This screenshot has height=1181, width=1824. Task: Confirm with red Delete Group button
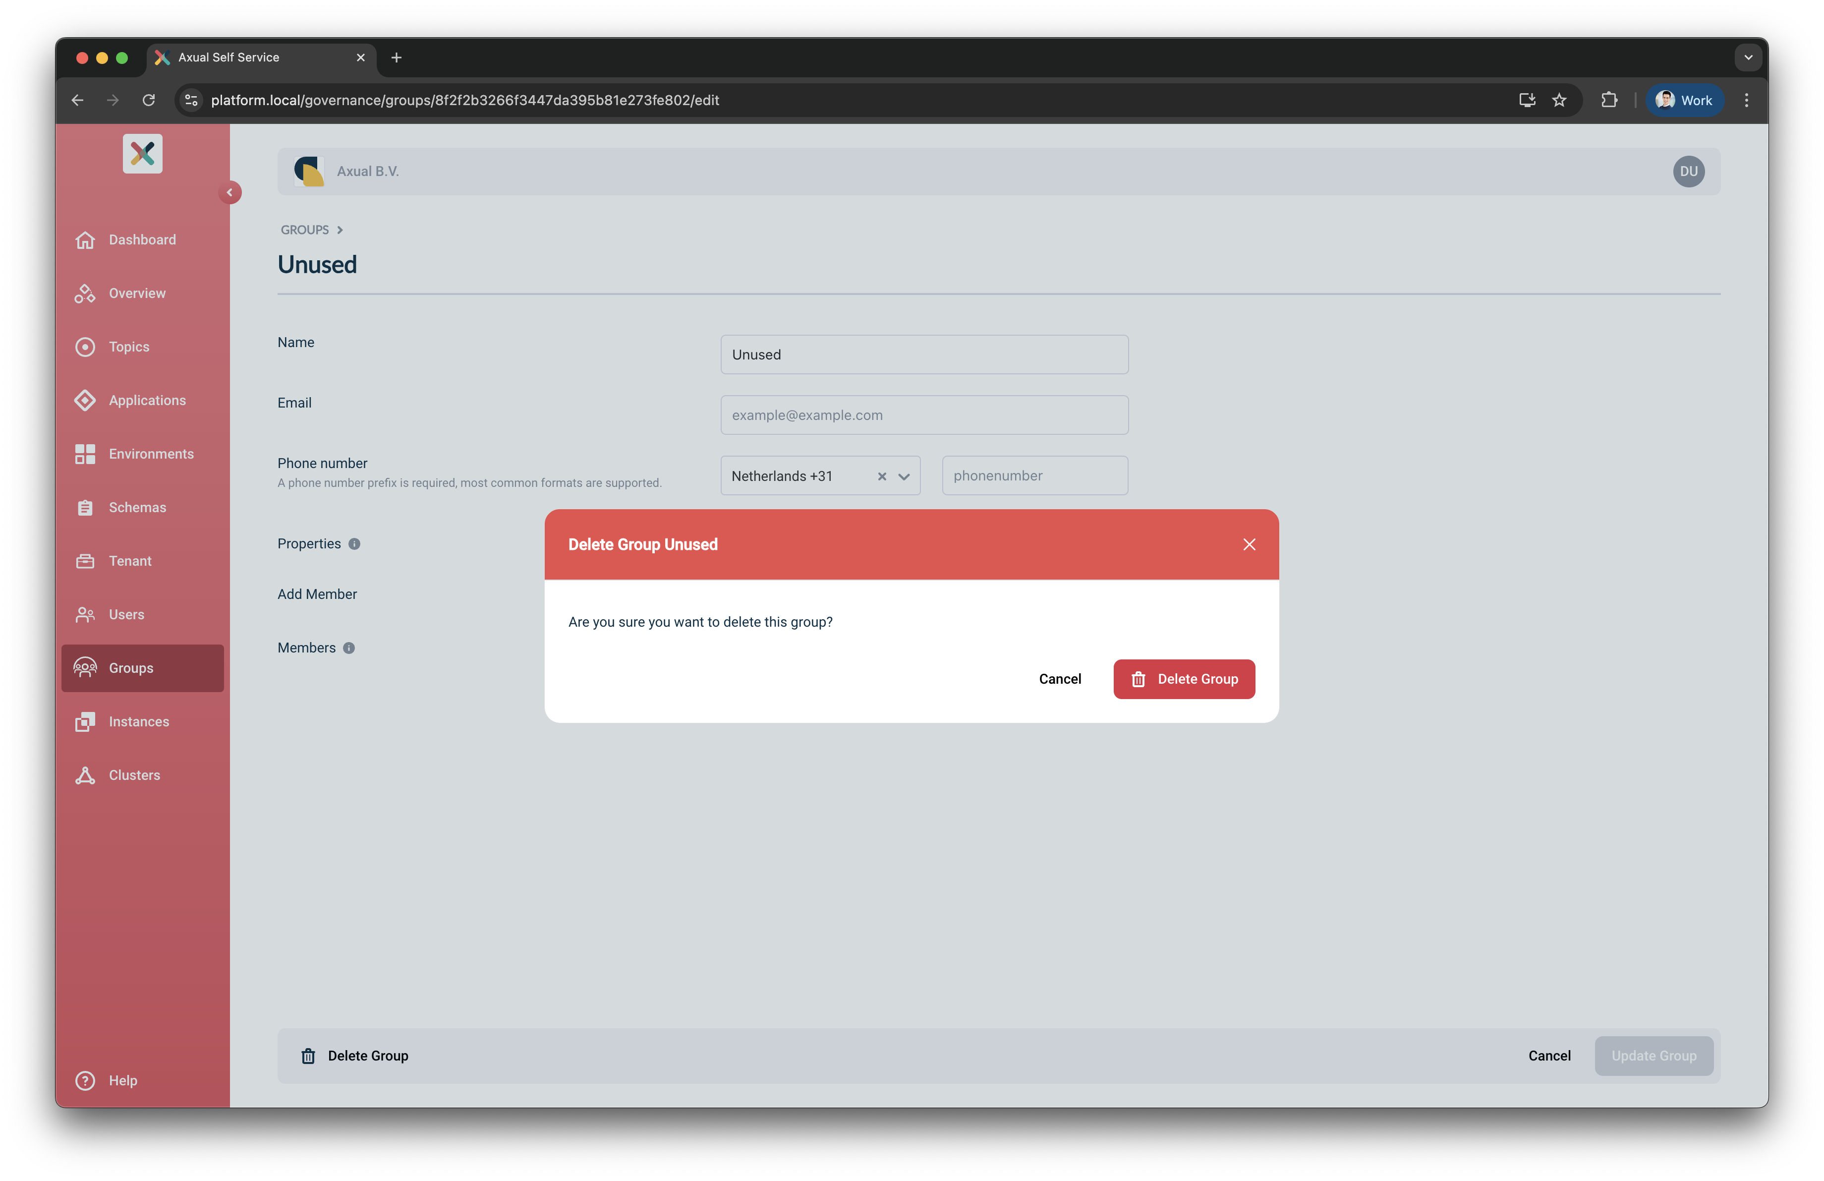coord(1183,679)
